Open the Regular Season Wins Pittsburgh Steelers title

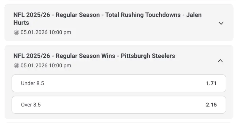[94, 56]
